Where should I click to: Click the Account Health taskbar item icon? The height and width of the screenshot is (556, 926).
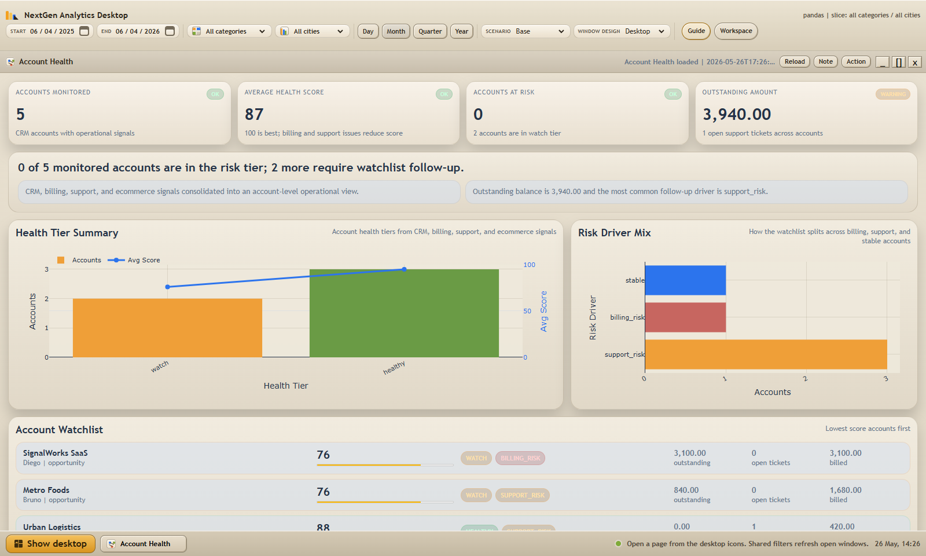pos(112,544)
